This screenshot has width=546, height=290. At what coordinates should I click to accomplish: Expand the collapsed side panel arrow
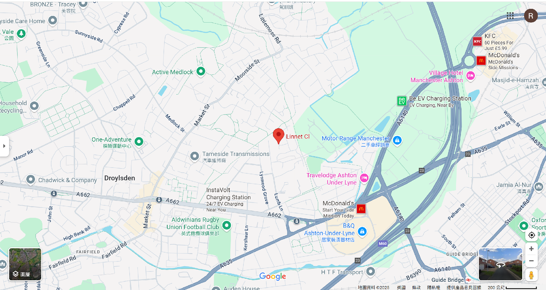tap(4, 146)
